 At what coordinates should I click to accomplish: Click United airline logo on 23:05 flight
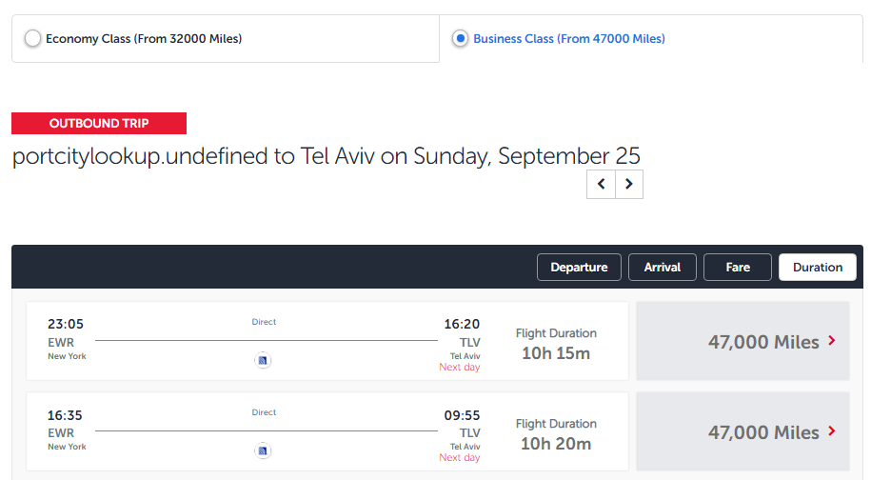click(263, 360)
